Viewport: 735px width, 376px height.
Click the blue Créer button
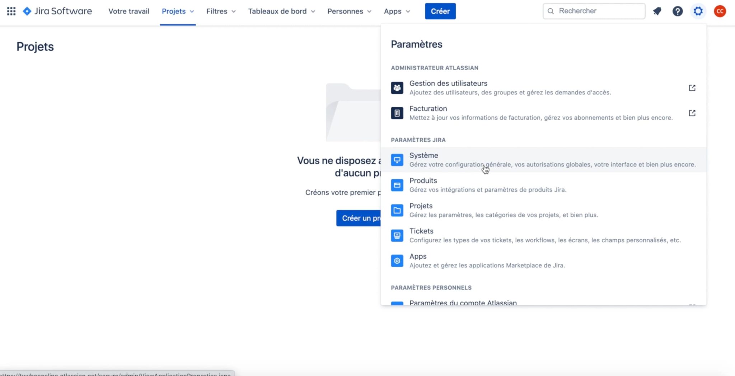click(440, 11)
